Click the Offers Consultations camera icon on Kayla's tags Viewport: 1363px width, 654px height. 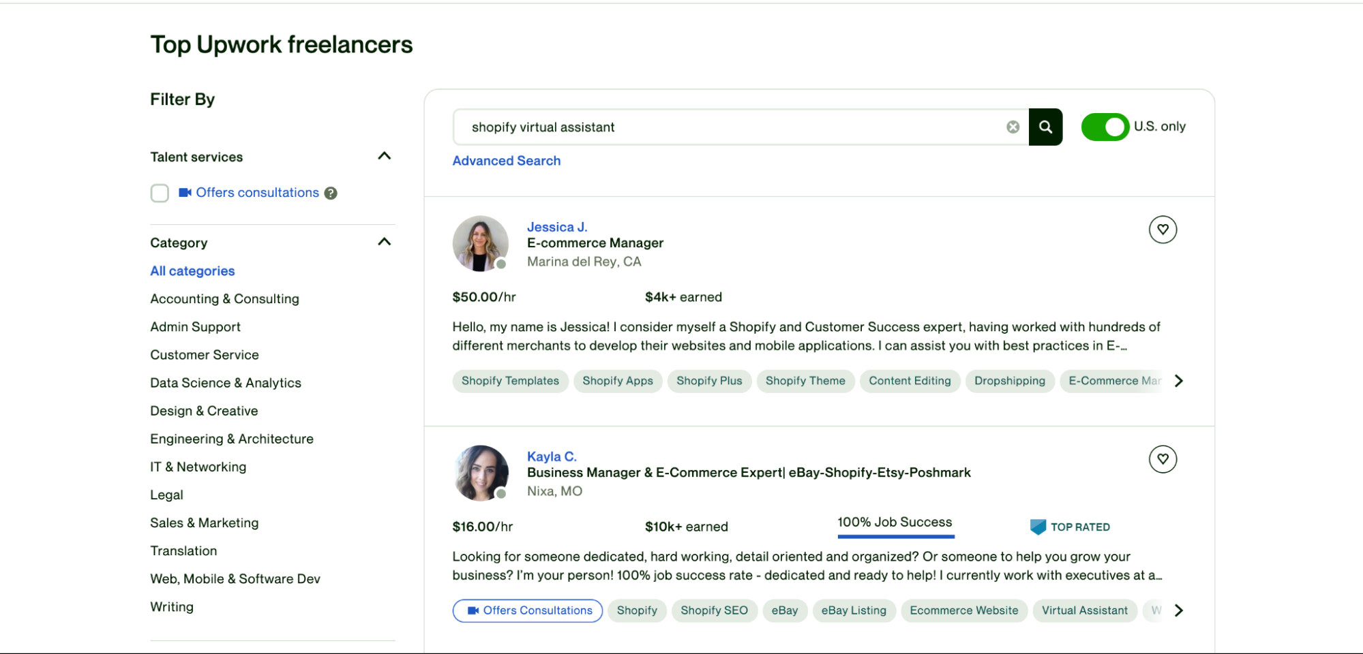pos(472,610)
